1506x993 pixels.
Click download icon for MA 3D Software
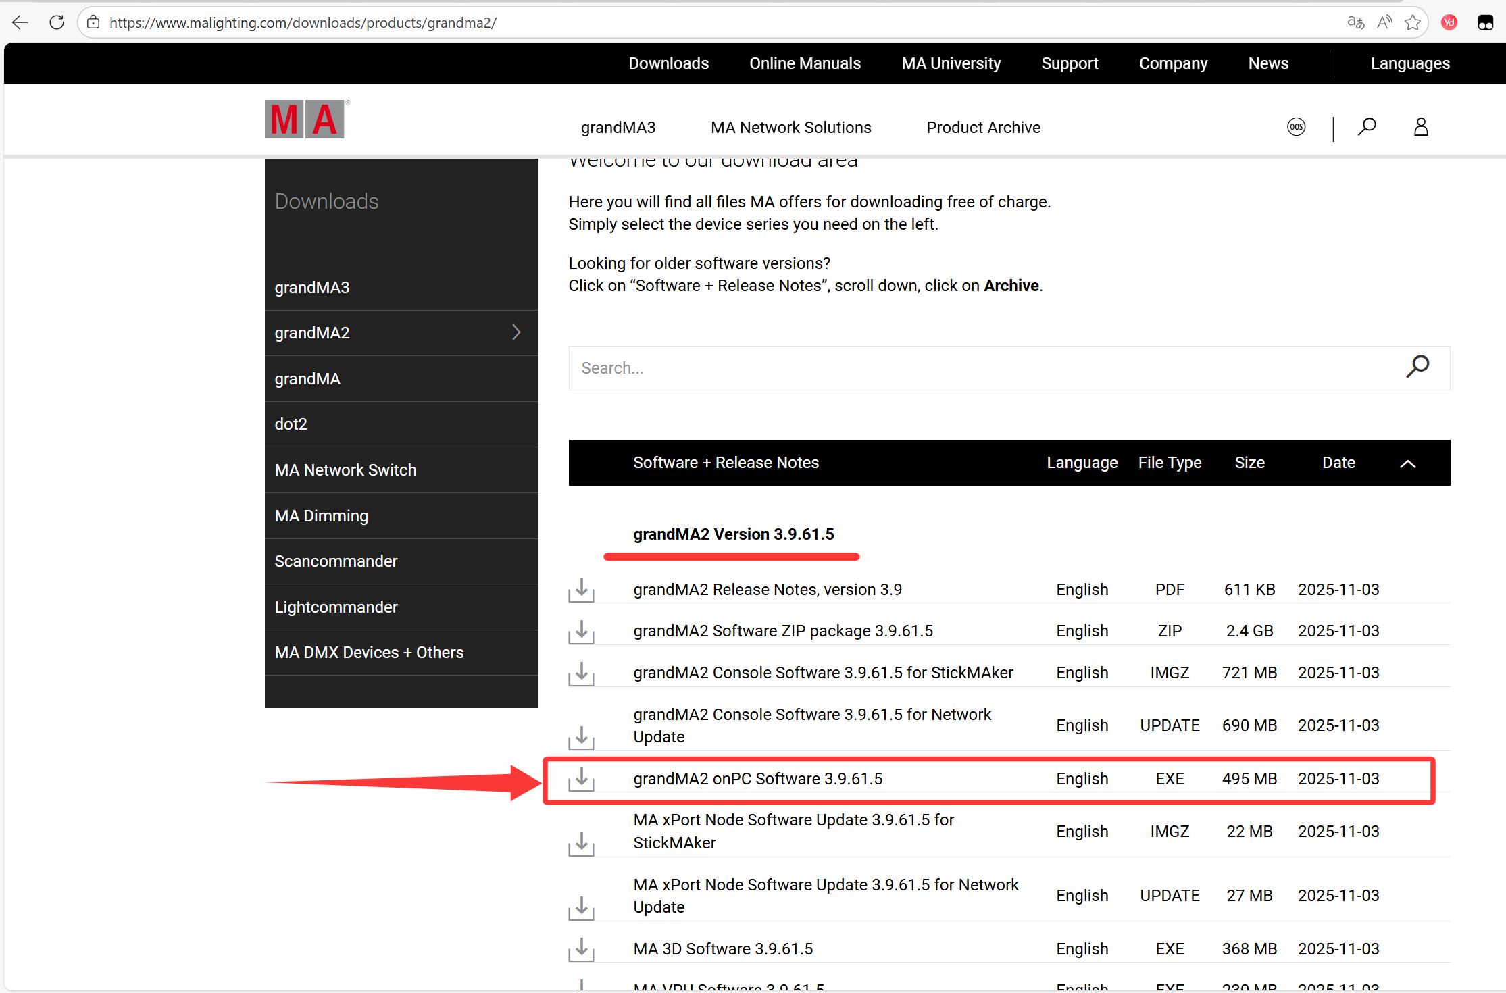(x=581, y=949)
